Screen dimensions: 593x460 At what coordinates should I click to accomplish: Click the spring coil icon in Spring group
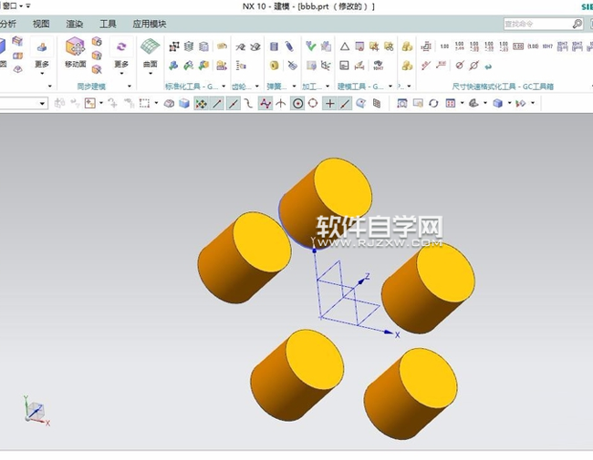[x=290, y=46]
